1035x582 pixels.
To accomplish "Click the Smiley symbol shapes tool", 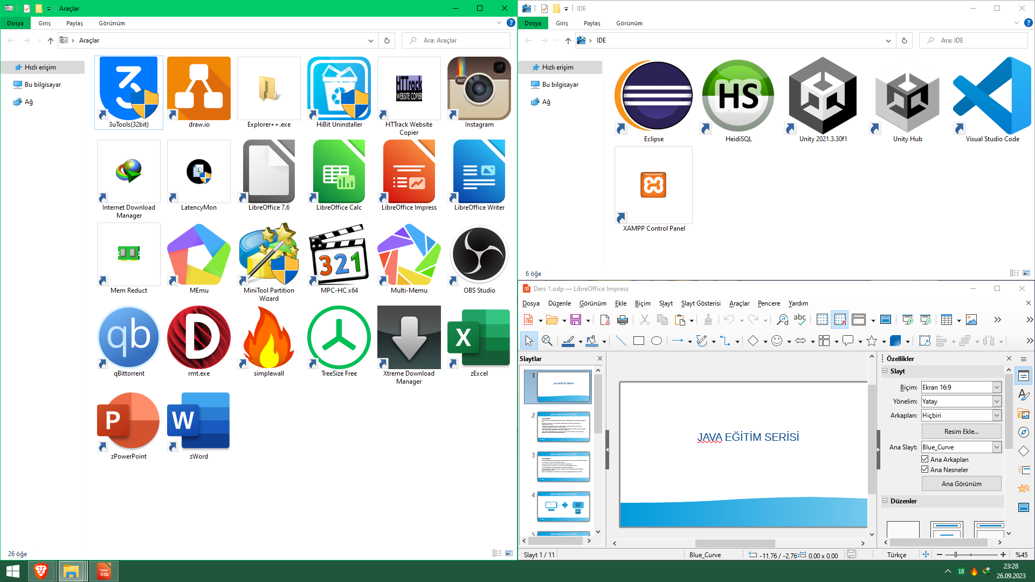I will point(777,341).
